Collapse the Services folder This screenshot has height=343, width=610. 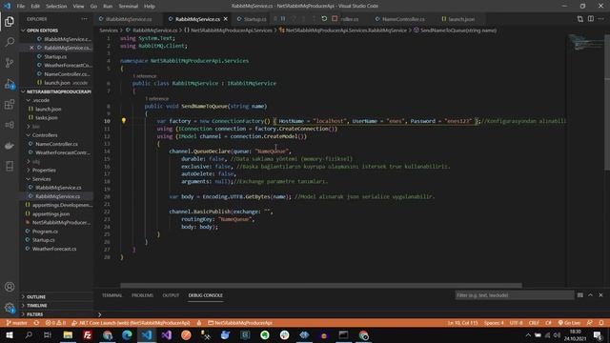(x=41, y=179)
